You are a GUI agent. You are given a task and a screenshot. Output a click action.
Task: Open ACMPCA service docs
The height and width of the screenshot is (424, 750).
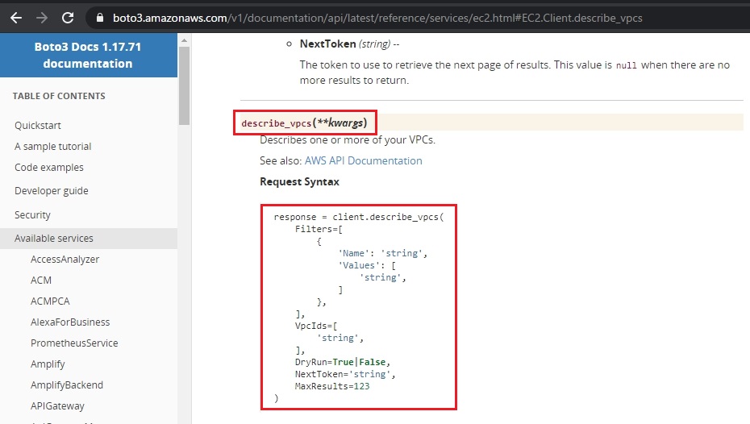(50, 301)
